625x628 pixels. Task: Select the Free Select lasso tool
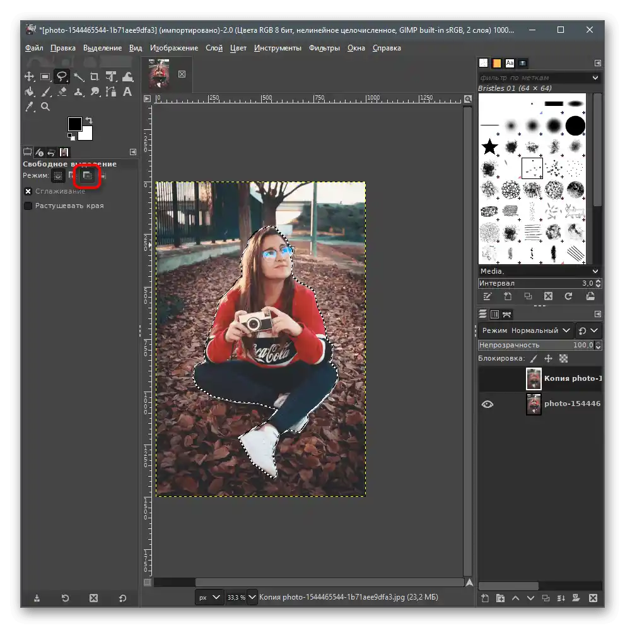point(62,76)
